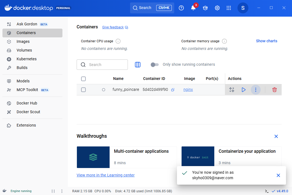Viewport: 292px width, 195px height.
Task: Select Containers in sidebar
Action: pyautogui.click(x=32, y=33)
